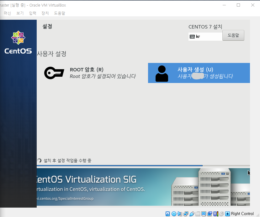260x217 pixels.
Task: Click the 사용자 설정 section heading
Action: (x=51, y=54)
